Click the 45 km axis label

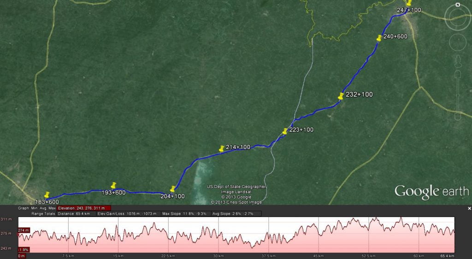[319, 256]
